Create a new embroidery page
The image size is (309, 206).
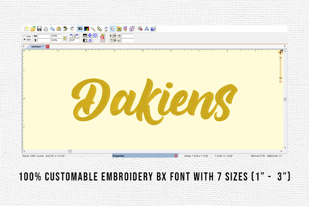click(x=26, y=29)
